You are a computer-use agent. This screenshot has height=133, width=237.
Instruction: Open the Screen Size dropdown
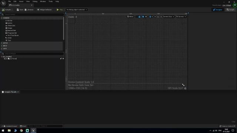(168, 17)
